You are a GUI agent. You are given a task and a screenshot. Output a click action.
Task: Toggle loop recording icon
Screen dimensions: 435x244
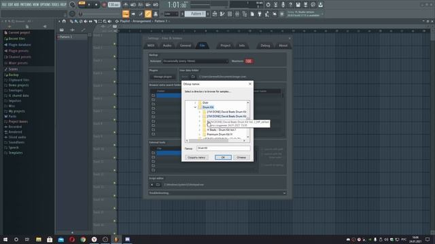pyautogui.click(x=156, y=5)
